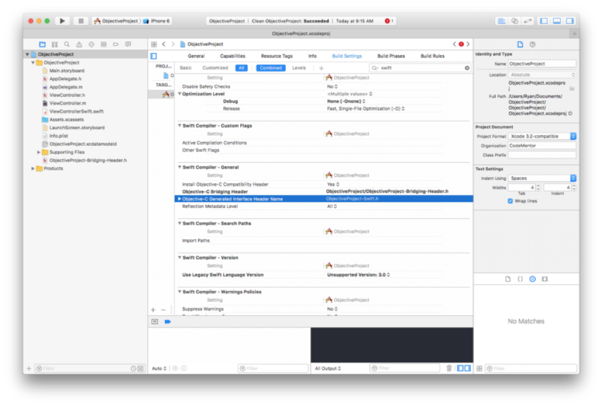Viewport: 602px width, 406px height.
Task: Hide the debug area with bottom bar button
Action: tap(155, 321)
